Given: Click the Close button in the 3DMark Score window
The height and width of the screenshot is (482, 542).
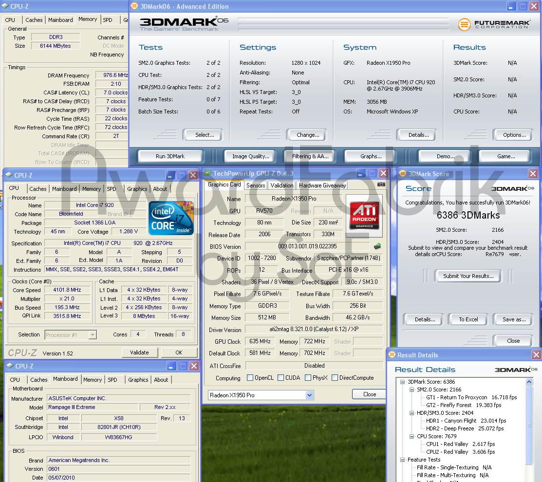Looking at the screenshot, I should point(513,341).
